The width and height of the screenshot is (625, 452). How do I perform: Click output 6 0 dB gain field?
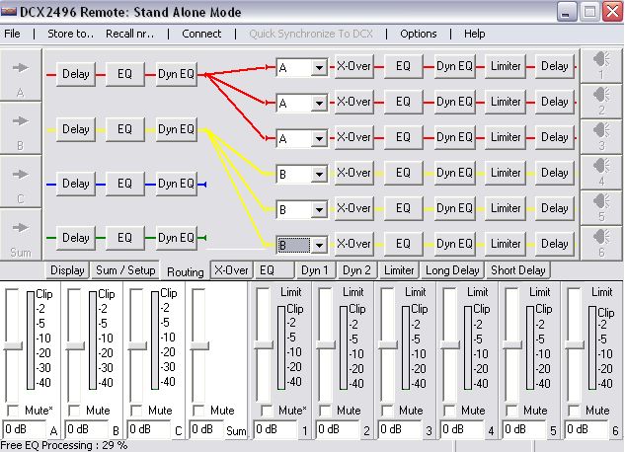pos(586,429)
